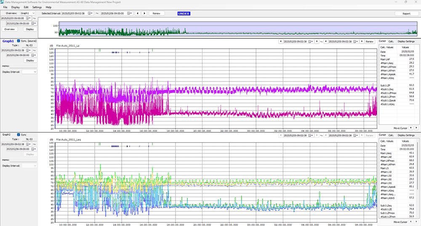Move Graph2 cursor right
The image size is (421, 226).
coord(416,222)
